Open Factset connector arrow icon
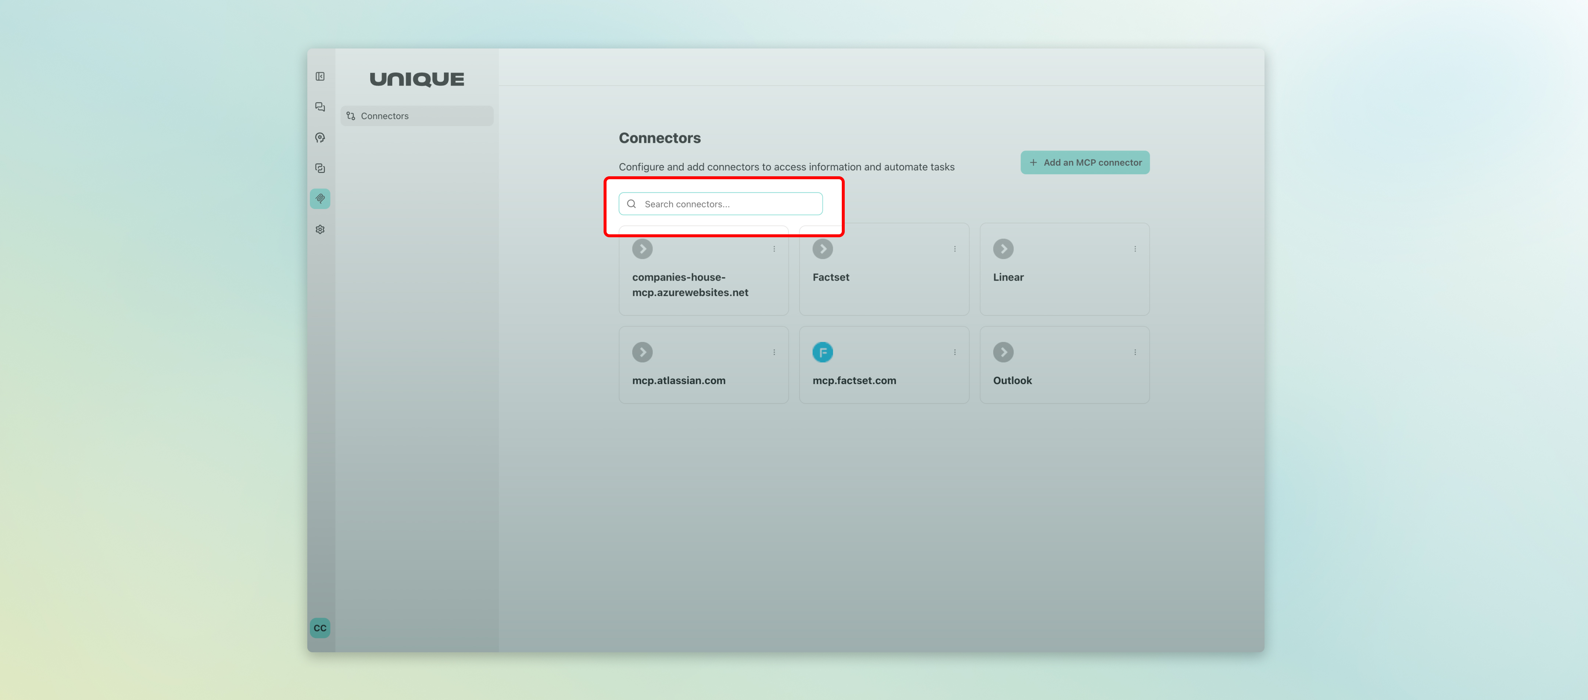1588x700 pixels. click(823, 249)
